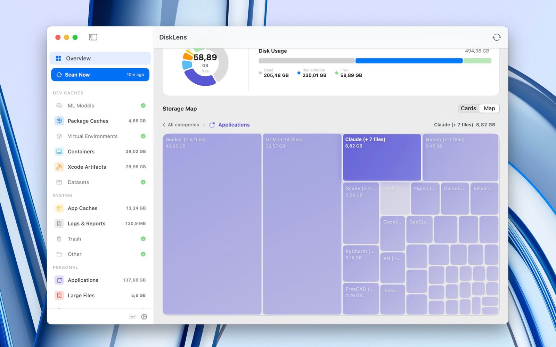The width and height of the screenshot is (556, 347).
Task: Select the Cursor treemap tile
Action: point(455,198)
